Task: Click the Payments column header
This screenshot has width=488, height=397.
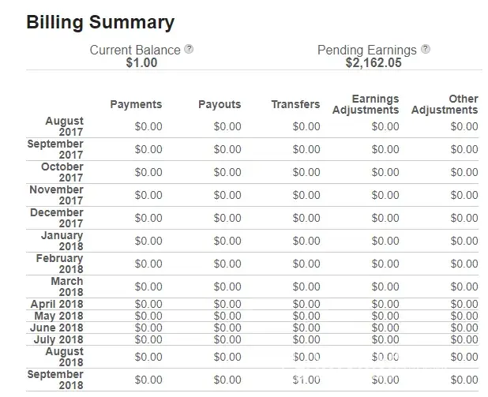Action: click(x=136, y=104)
